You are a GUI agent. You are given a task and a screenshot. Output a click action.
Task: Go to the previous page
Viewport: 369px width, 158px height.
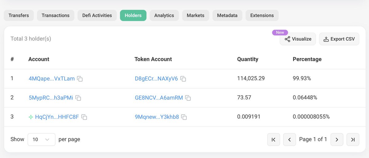point(289,140)
